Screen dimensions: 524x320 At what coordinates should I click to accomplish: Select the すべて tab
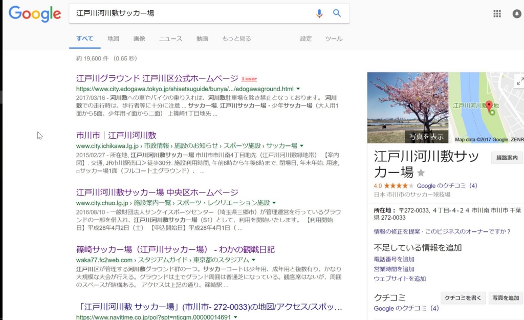[84, 38]
